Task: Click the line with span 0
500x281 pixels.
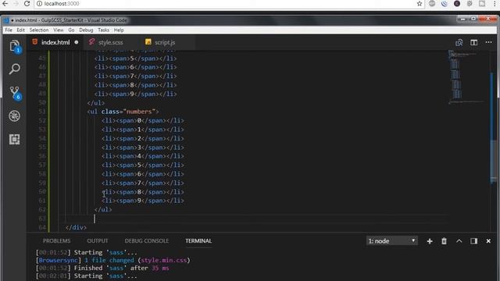Action: pyautogui.click(x=142, y=120)
